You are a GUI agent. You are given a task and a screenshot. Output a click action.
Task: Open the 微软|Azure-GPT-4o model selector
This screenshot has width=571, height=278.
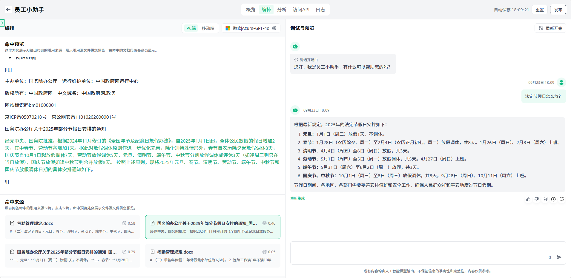248,28
